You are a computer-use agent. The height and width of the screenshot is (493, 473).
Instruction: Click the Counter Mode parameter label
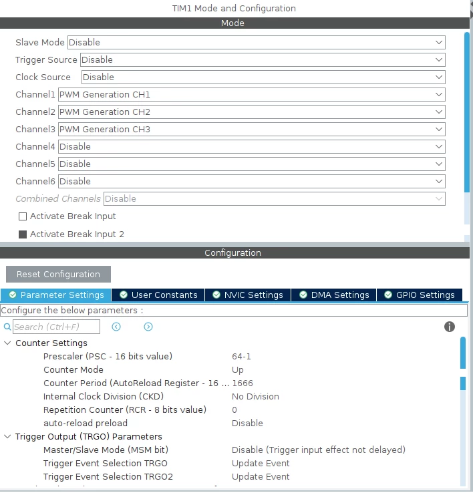point(73,370)
